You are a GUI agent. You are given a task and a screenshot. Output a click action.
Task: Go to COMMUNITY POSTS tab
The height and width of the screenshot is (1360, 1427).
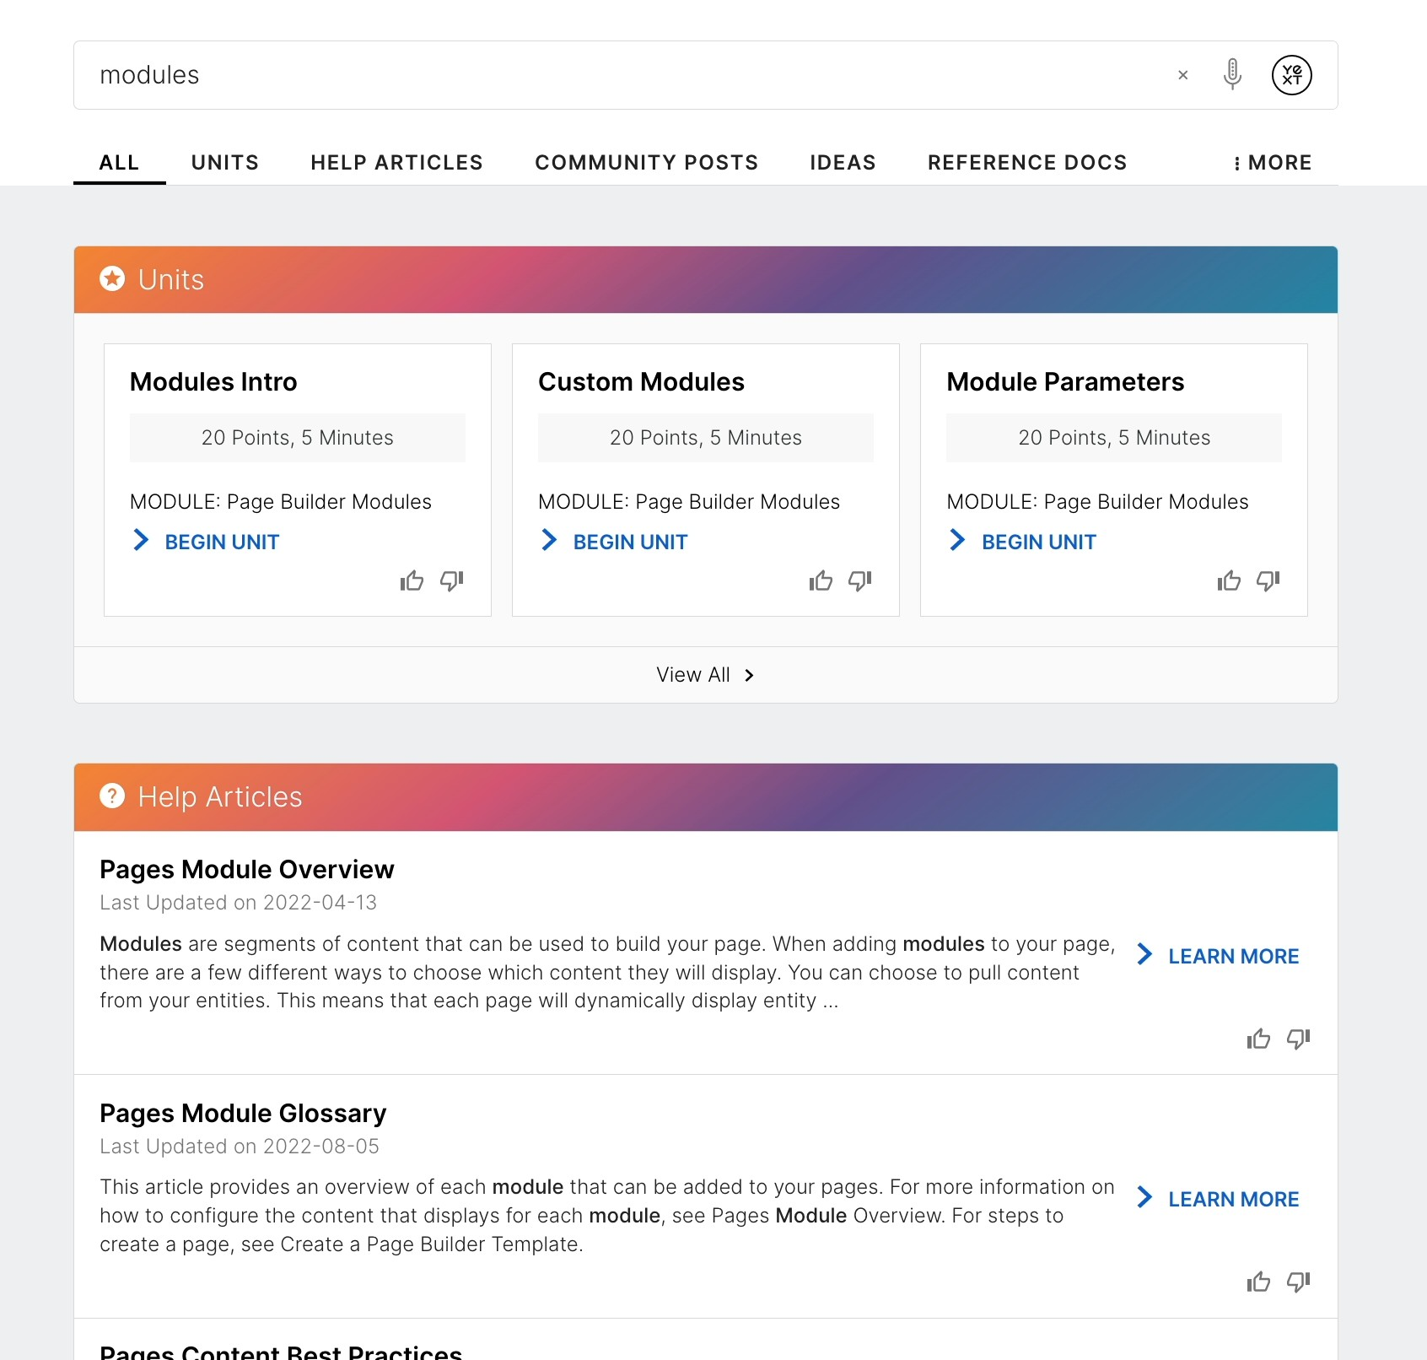(646, 162)
